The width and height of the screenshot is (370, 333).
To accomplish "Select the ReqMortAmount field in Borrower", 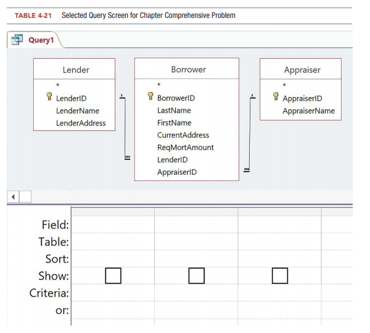I will click(x=186, y=147).
